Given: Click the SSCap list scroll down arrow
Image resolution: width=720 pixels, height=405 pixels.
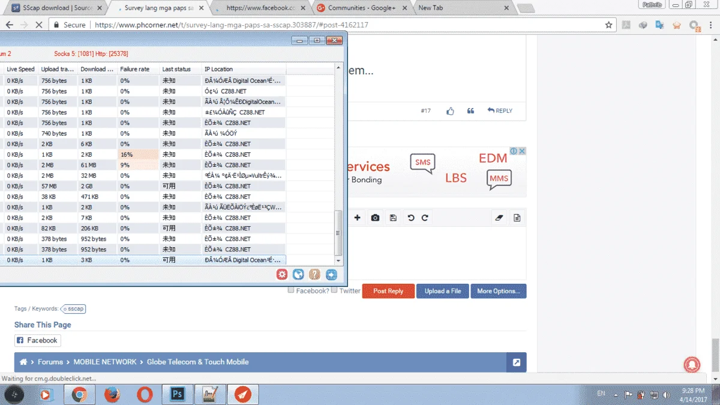Looking at the screenshot, I should pos(338,261).
